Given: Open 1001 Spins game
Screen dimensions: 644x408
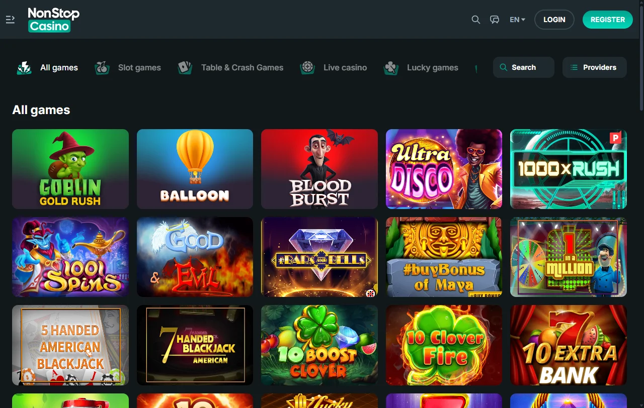Looking at the screenshot, I should [70, 257].
